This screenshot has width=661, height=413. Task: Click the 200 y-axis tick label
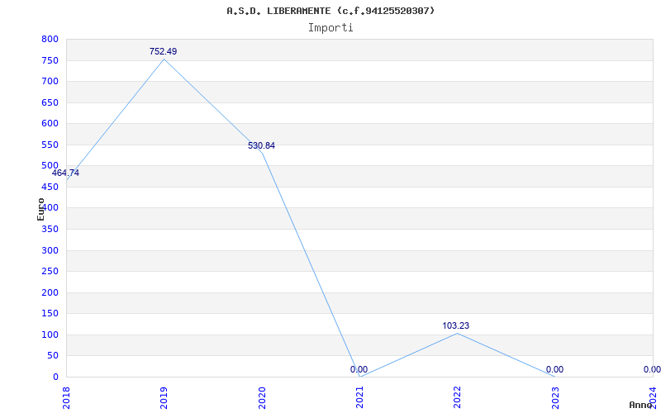pos(50,293)
